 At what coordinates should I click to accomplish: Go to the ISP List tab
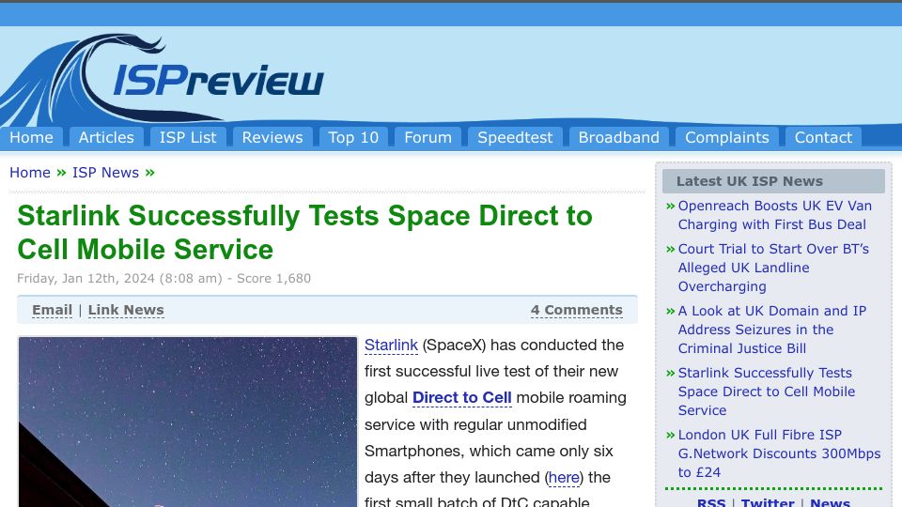click(188, 137)
